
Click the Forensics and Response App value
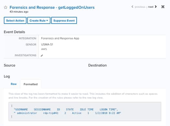pyautogui.click(x=60, y=38)
